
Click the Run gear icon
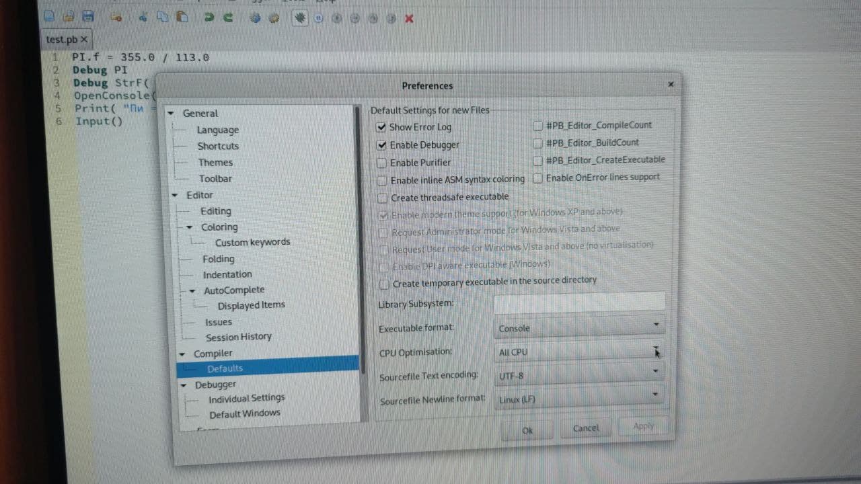click(x=274, y=18)
